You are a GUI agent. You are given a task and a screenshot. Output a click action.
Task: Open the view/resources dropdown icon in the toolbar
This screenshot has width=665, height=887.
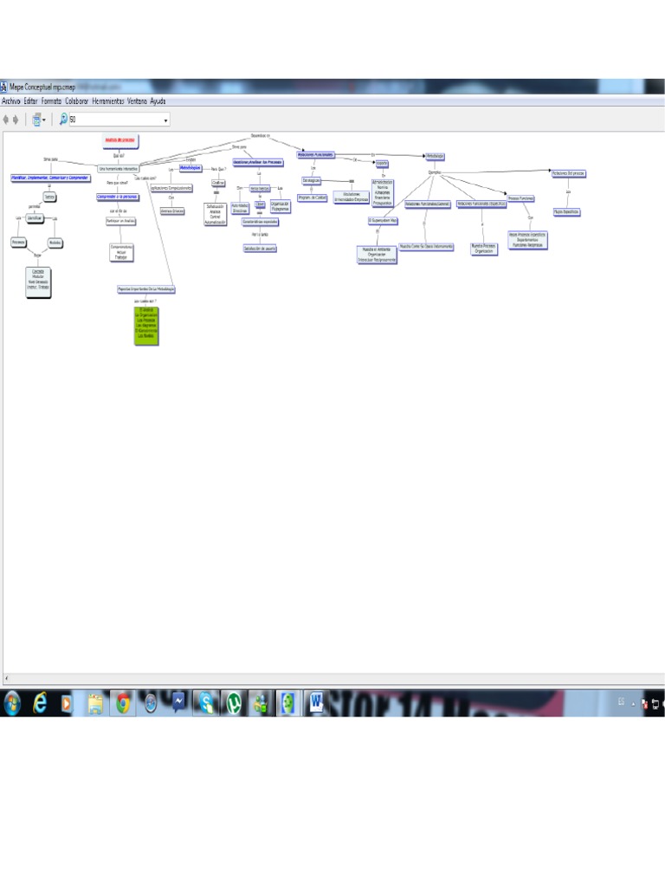[x=38, y=120]
